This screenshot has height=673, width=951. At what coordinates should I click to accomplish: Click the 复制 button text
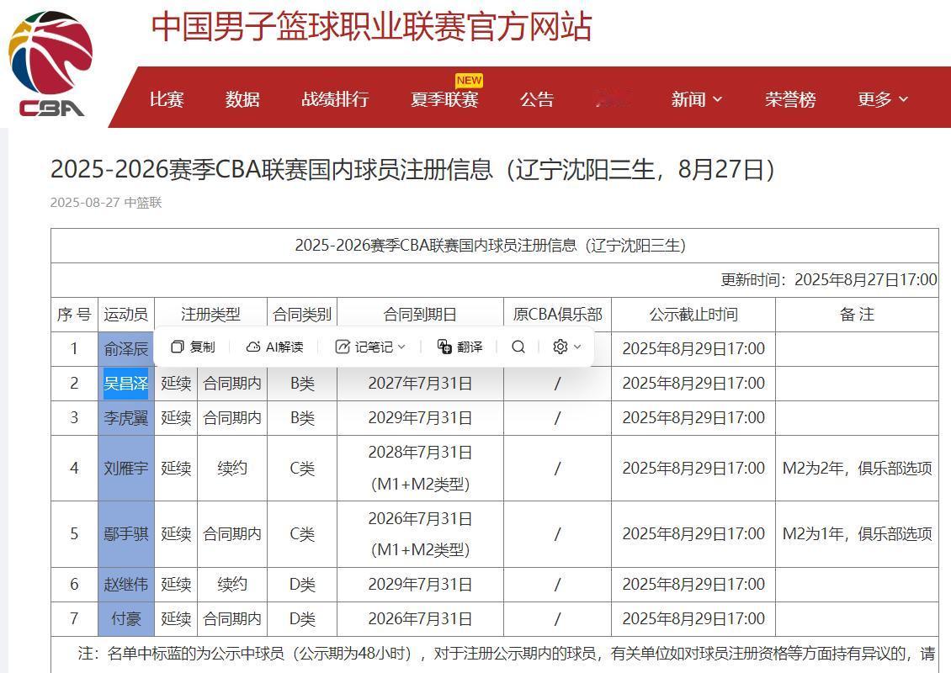(203, 347)
